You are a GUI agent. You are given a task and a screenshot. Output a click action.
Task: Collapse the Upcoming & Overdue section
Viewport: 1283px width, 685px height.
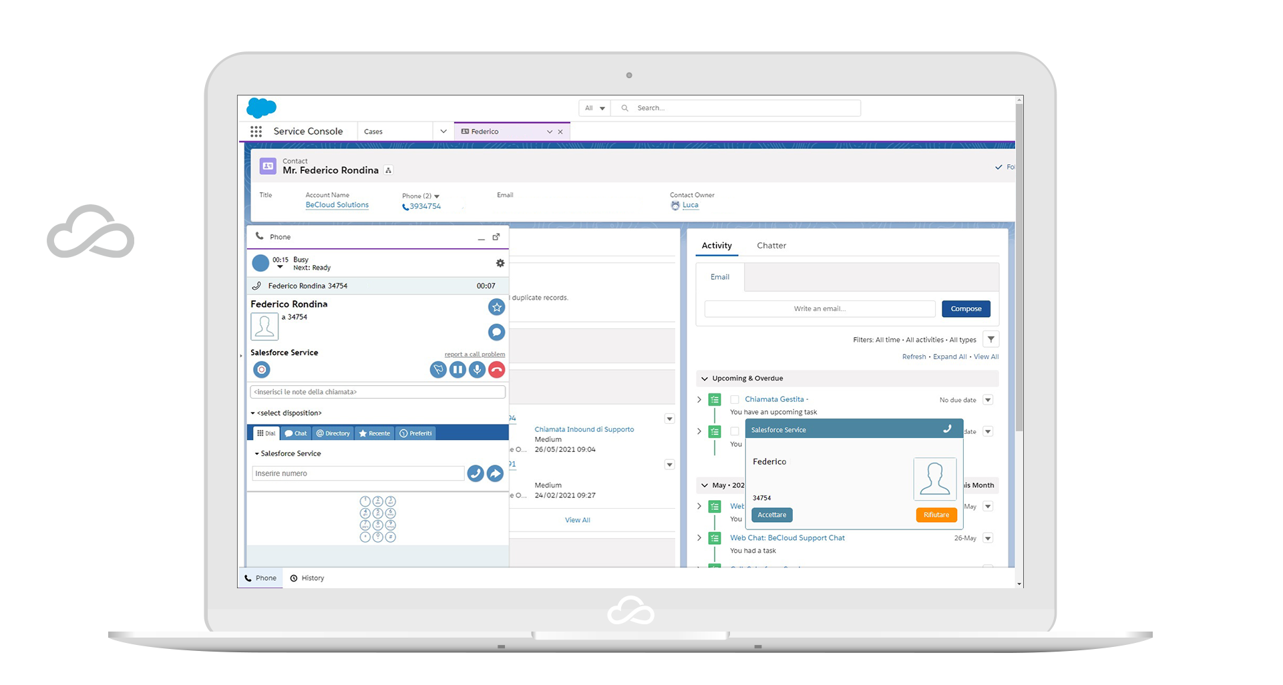coord(704,378)
